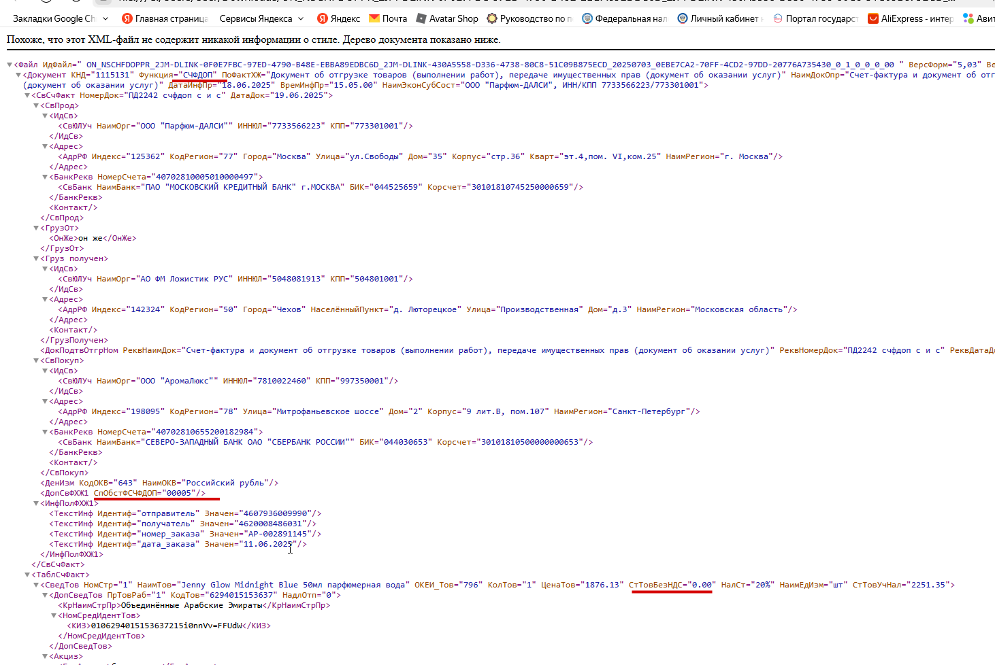Click номер_заказа value "AP-002891145"
Screen dimensions: 995x665
point(278,534)
